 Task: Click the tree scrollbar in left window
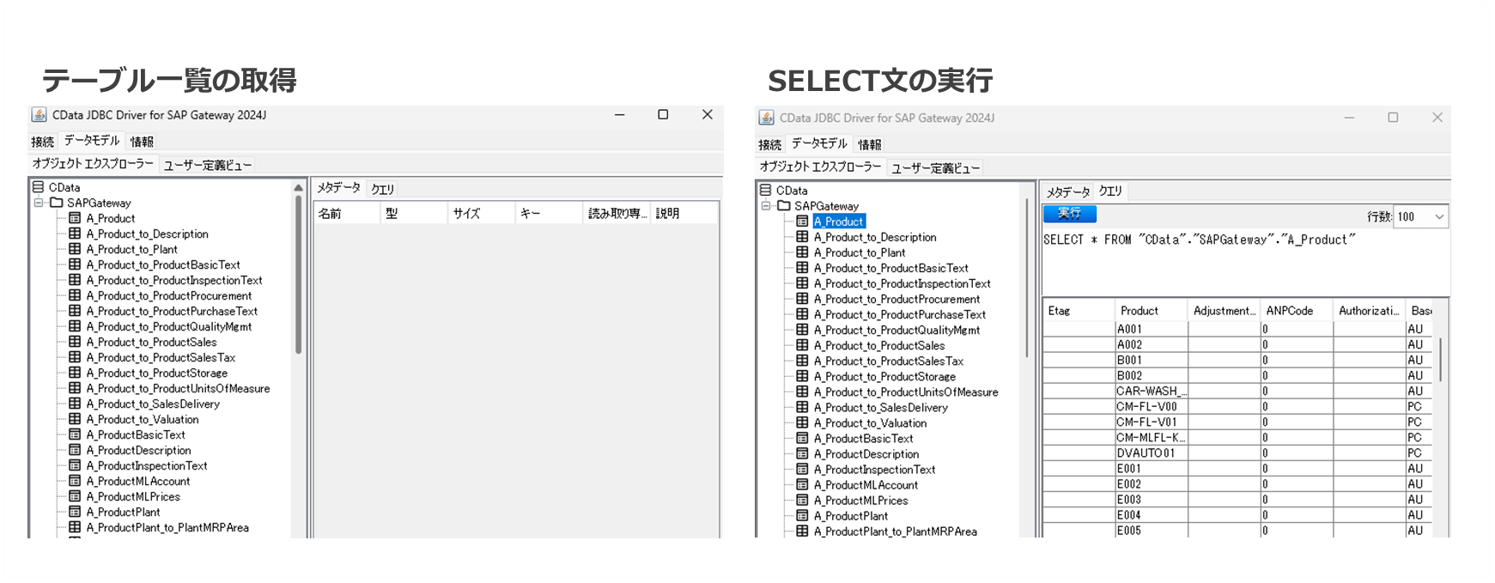coord(298,275)
